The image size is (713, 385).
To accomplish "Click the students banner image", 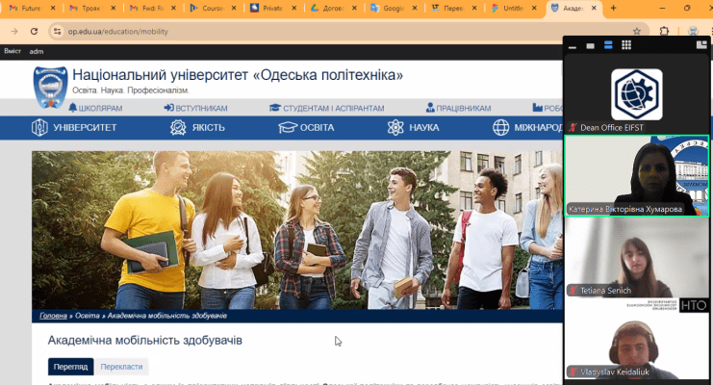I will coord(297,230).
